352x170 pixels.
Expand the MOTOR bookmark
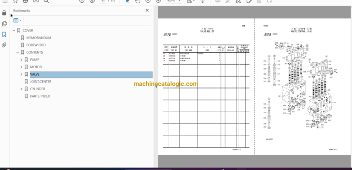(x=22, y=67)
